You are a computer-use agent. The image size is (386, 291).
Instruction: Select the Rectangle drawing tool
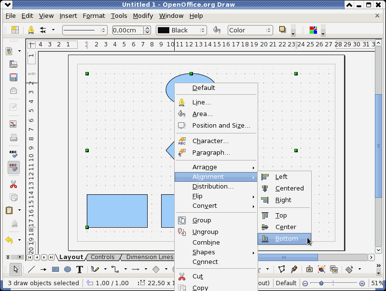coord(55,269)
